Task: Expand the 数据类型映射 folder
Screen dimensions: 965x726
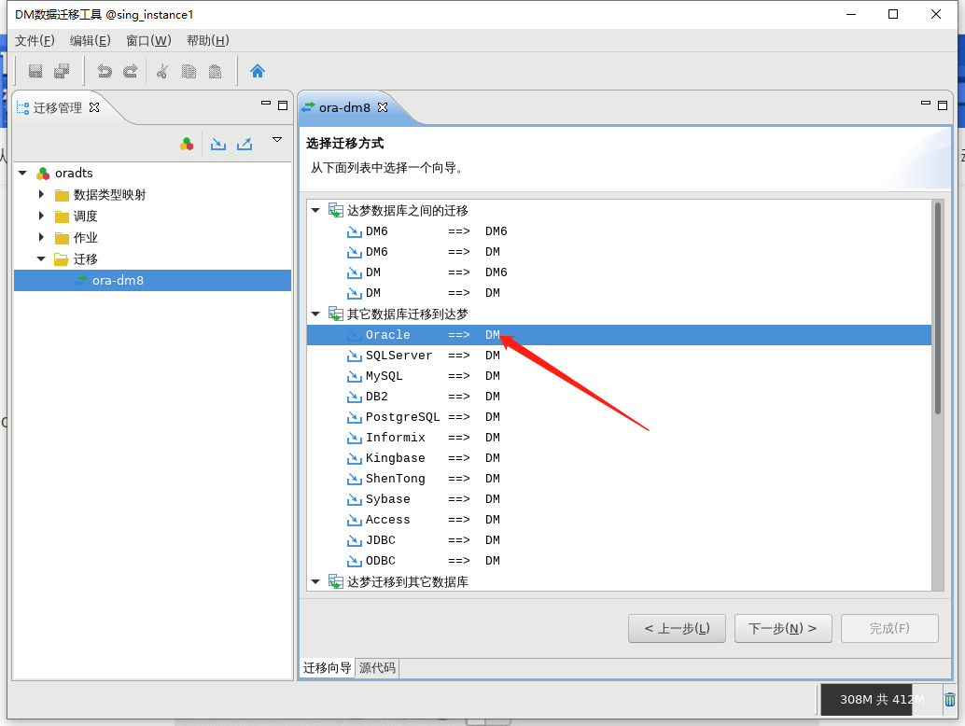Action: coord(41,194)
